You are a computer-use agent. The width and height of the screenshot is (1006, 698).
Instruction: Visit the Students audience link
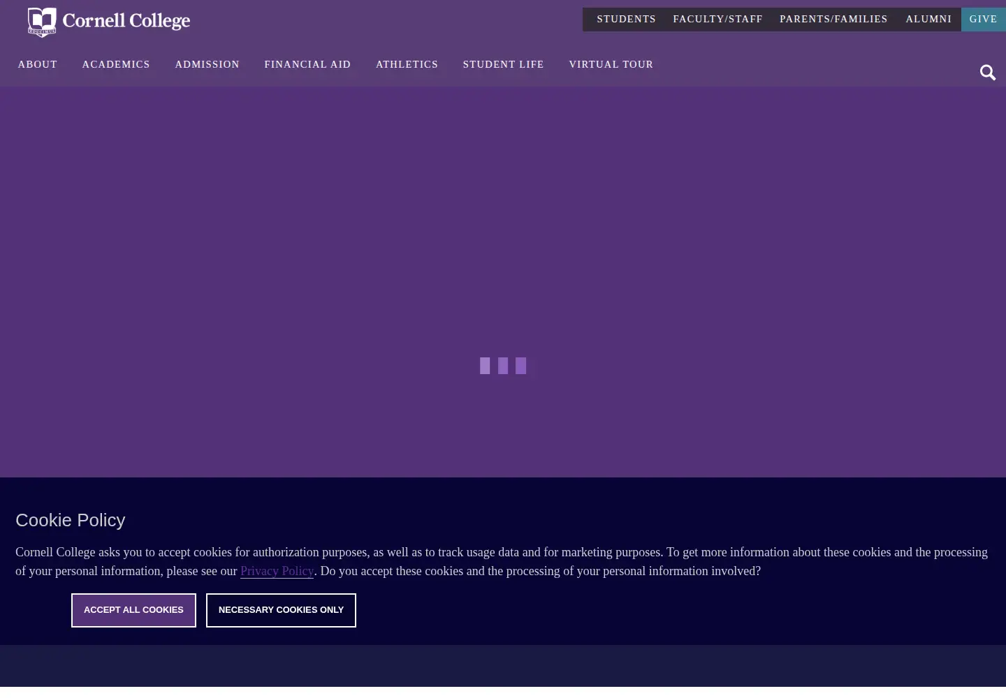pyautogui.click(x=626, y=20)
